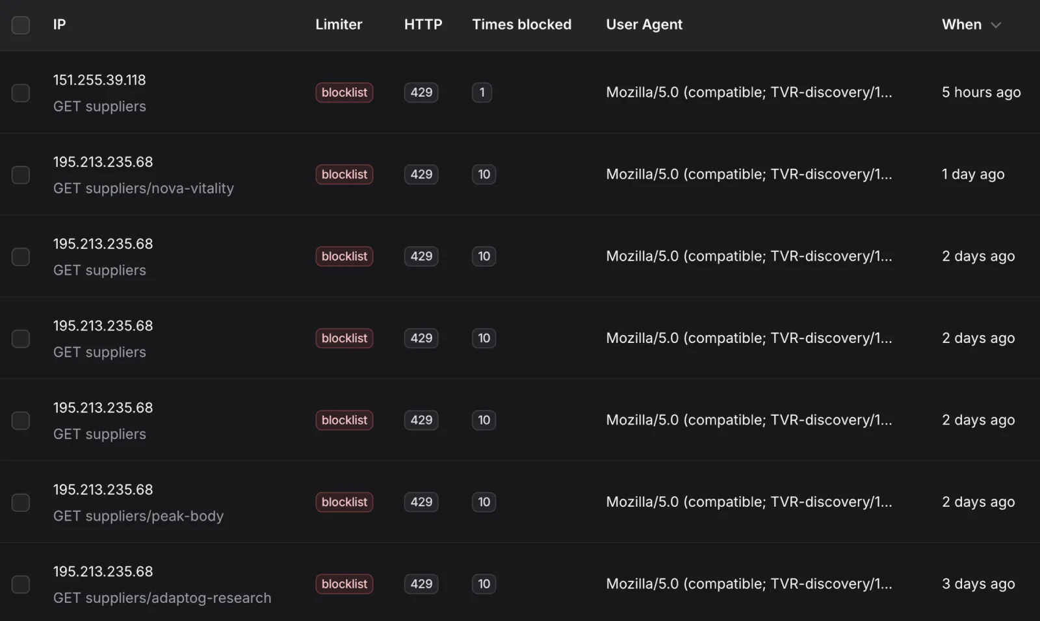Click the user agent in the nova-vitality row
Screen dimensions: 1040x621
pos(749,174)
